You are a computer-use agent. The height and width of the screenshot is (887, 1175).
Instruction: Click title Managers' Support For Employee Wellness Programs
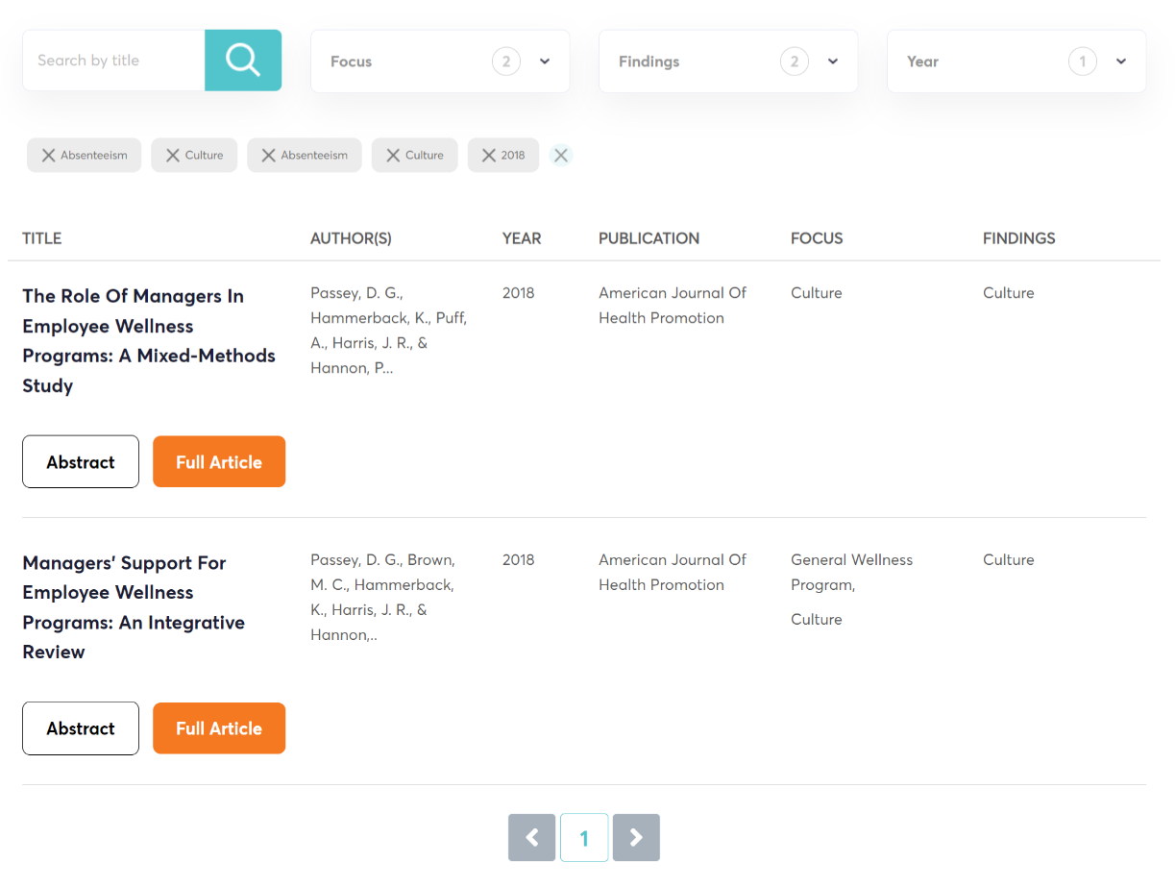click(134, 607)
